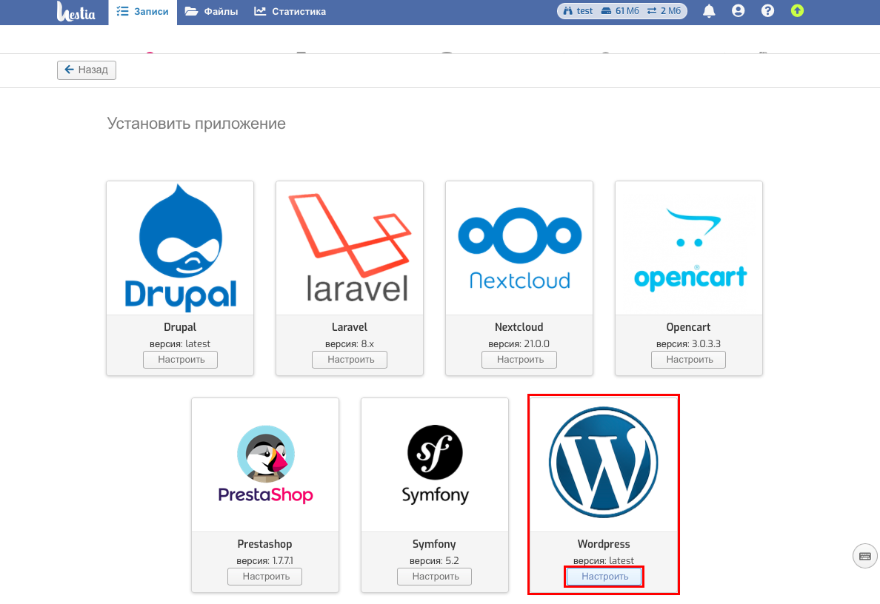The height and width of the screenshot is (604, 880).
Task: Click the Drupal logo image
Action: click(180, 247)
